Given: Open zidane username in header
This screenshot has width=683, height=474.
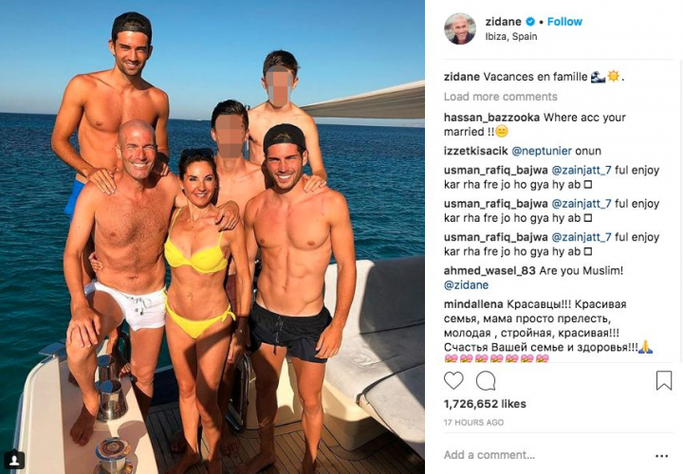Looking at the screenshot, I should pyautogui.click(x=503, y=22).
